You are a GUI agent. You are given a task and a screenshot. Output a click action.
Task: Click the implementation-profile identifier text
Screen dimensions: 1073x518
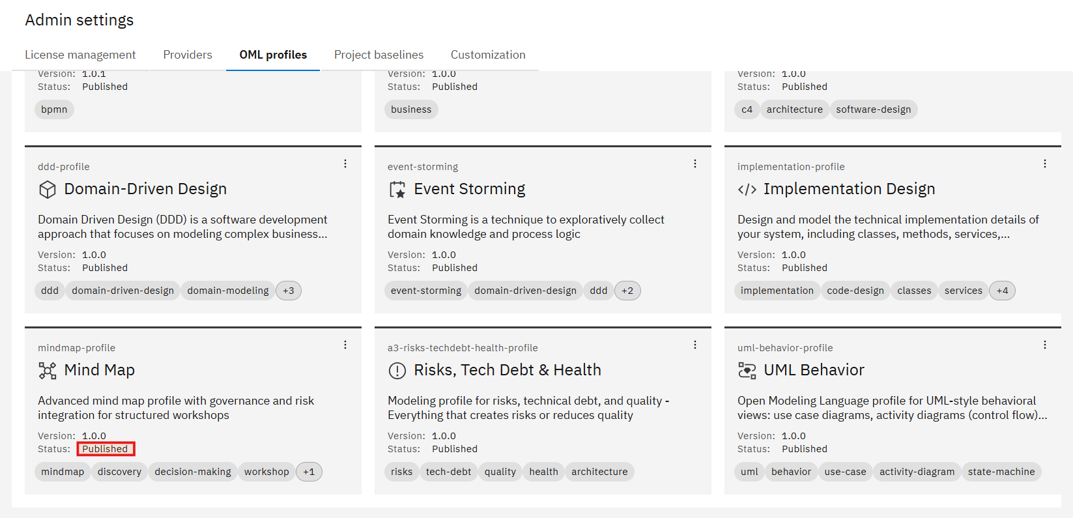point(791,167)
